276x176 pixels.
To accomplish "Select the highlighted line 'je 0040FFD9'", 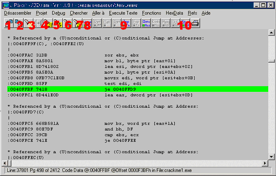I will coord(138,89).
